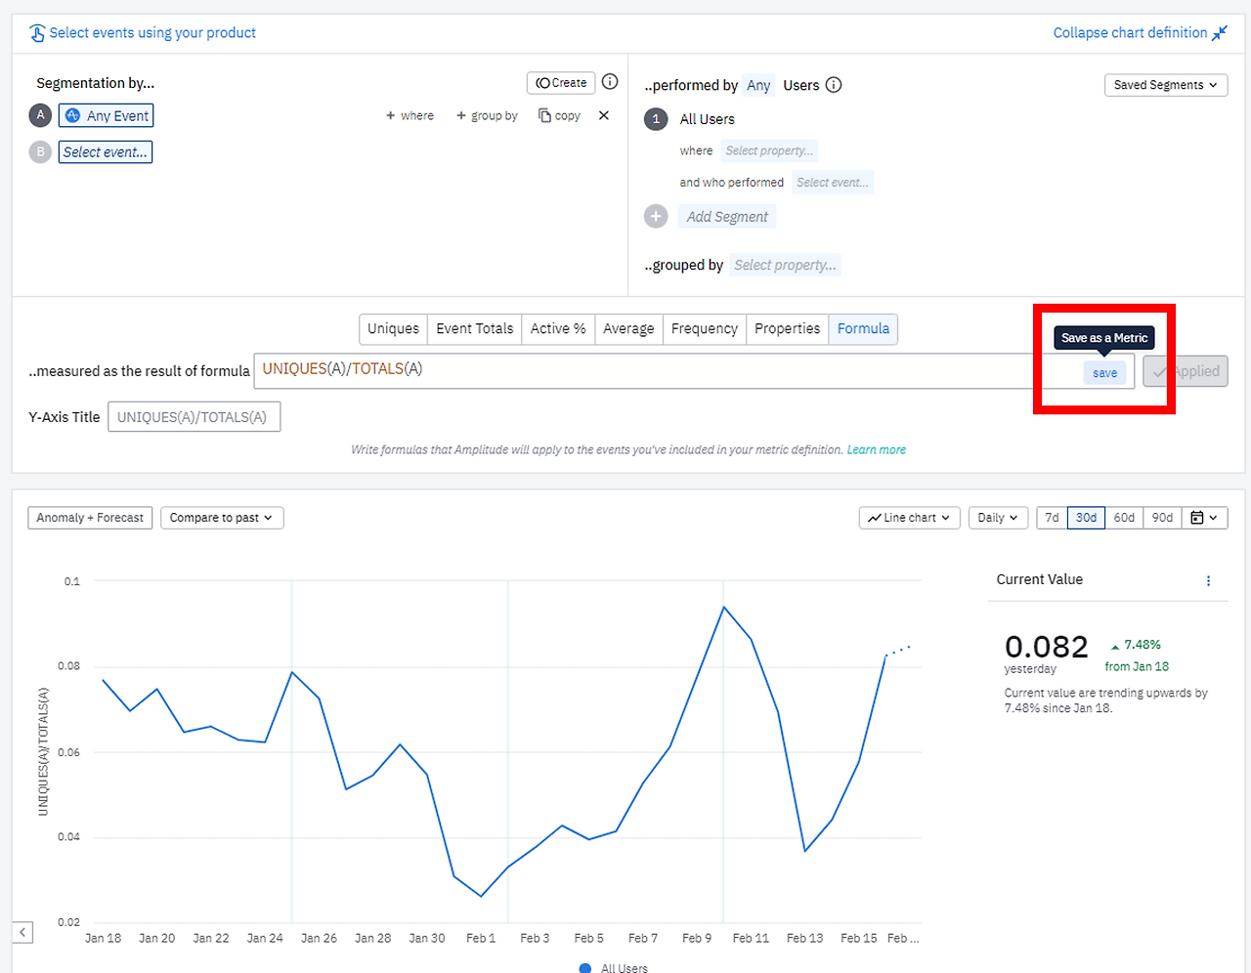Open the and who performed Select event dropdown
The width and height of the screenshot is (1251, 973).
(x=833, y=183)
